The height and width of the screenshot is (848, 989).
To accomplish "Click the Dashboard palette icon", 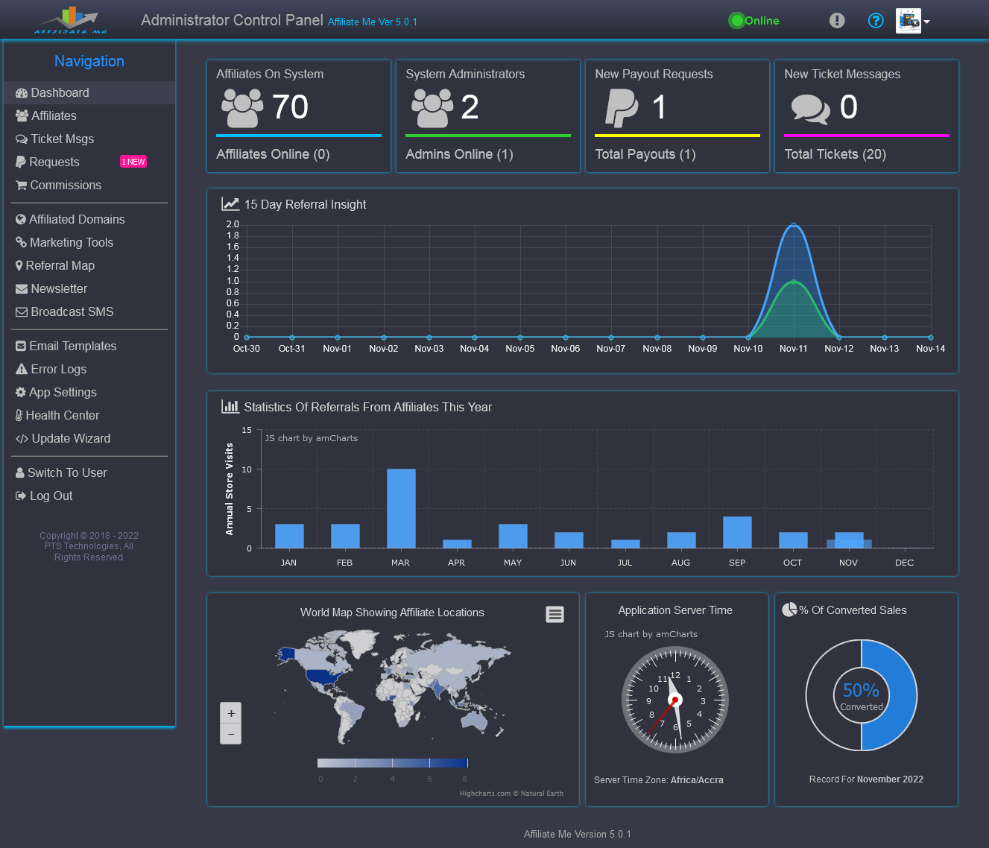I will click(x=22, y=93).
